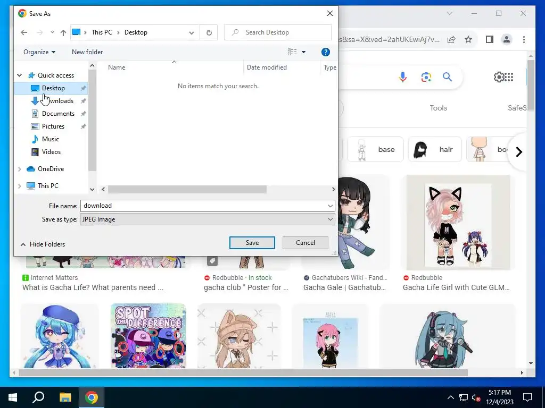Change the view layout icon
The width and height of the screenshot is (545, 408).
click(x=292, y=52)
